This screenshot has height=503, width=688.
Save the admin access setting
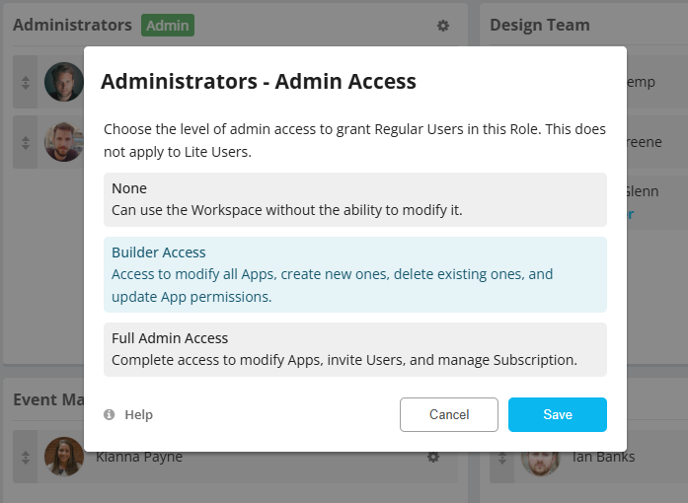[557, 414]
